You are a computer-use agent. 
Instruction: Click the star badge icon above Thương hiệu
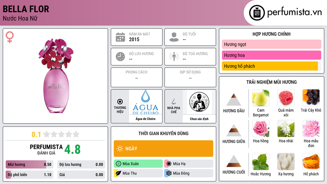coord(120,102)
